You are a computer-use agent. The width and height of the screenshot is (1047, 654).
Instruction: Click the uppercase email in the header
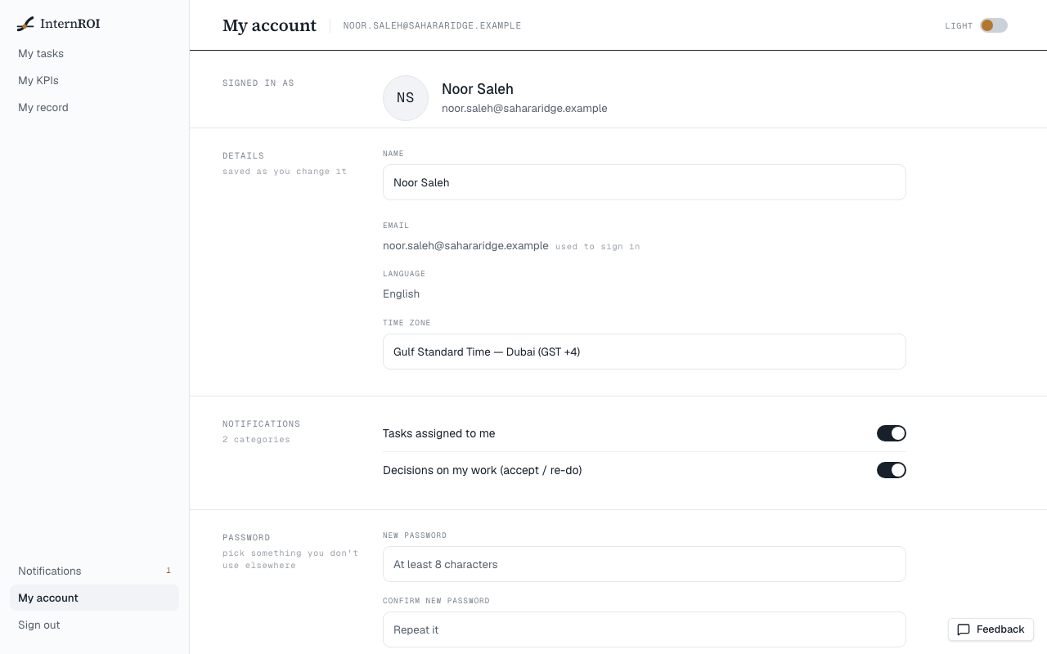point(432,25)
